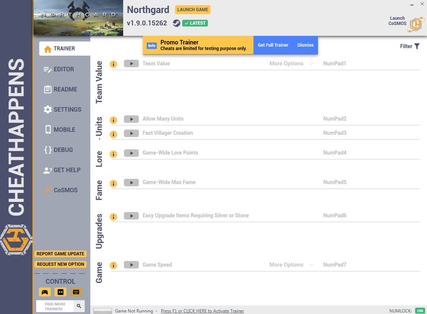427x314 pixels.
Task: Click the info icon beside Team Value
Action: (114, 64)
